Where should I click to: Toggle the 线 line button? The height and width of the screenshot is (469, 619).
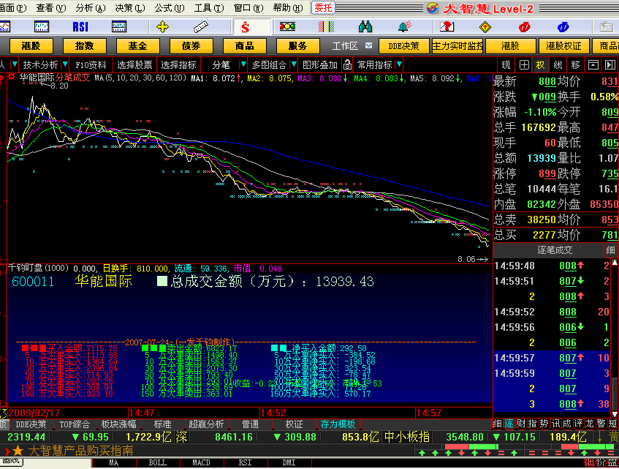click(558, 65)
